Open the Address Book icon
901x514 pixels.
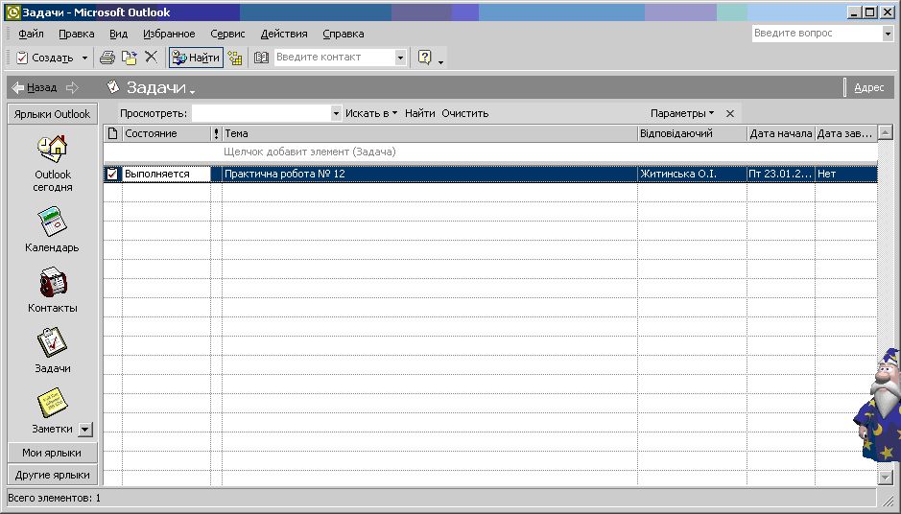261,58
